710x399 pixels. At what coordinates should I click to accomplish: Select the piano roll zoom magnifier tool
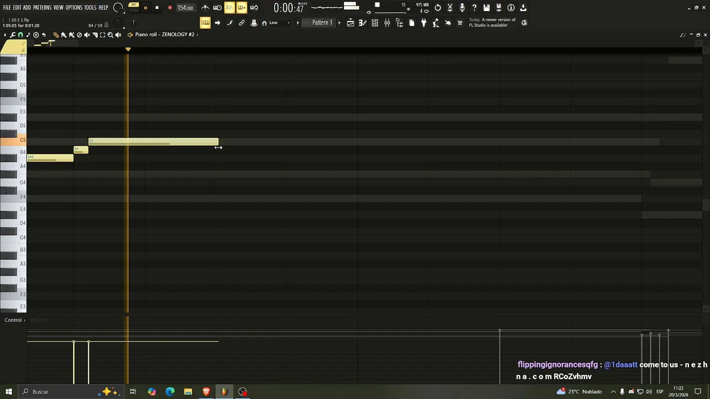(110, 35)
